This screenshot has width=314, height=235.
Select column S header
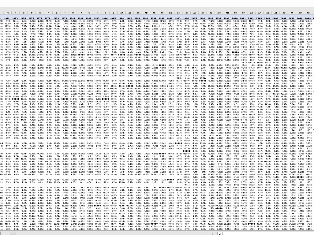[x=56, y=13]
